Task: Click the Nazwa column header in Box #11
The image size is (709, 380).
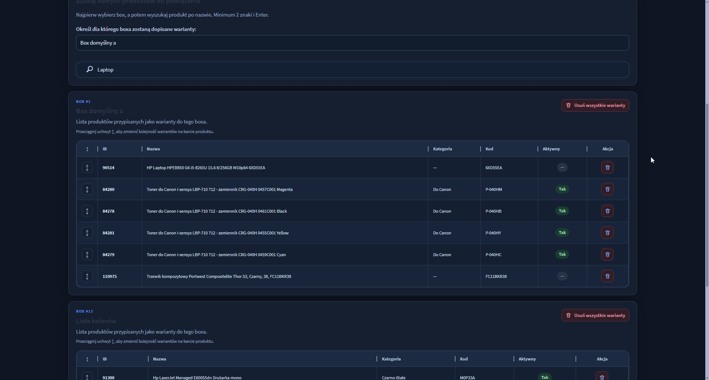Action: point(160,359)
